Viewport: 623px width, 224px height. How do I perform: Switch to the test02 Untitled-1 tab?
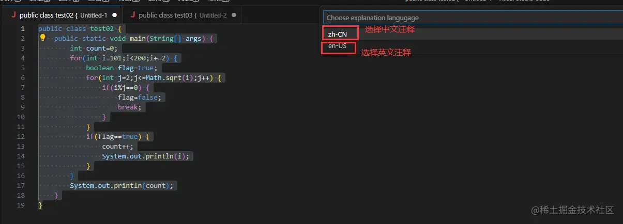63,15
